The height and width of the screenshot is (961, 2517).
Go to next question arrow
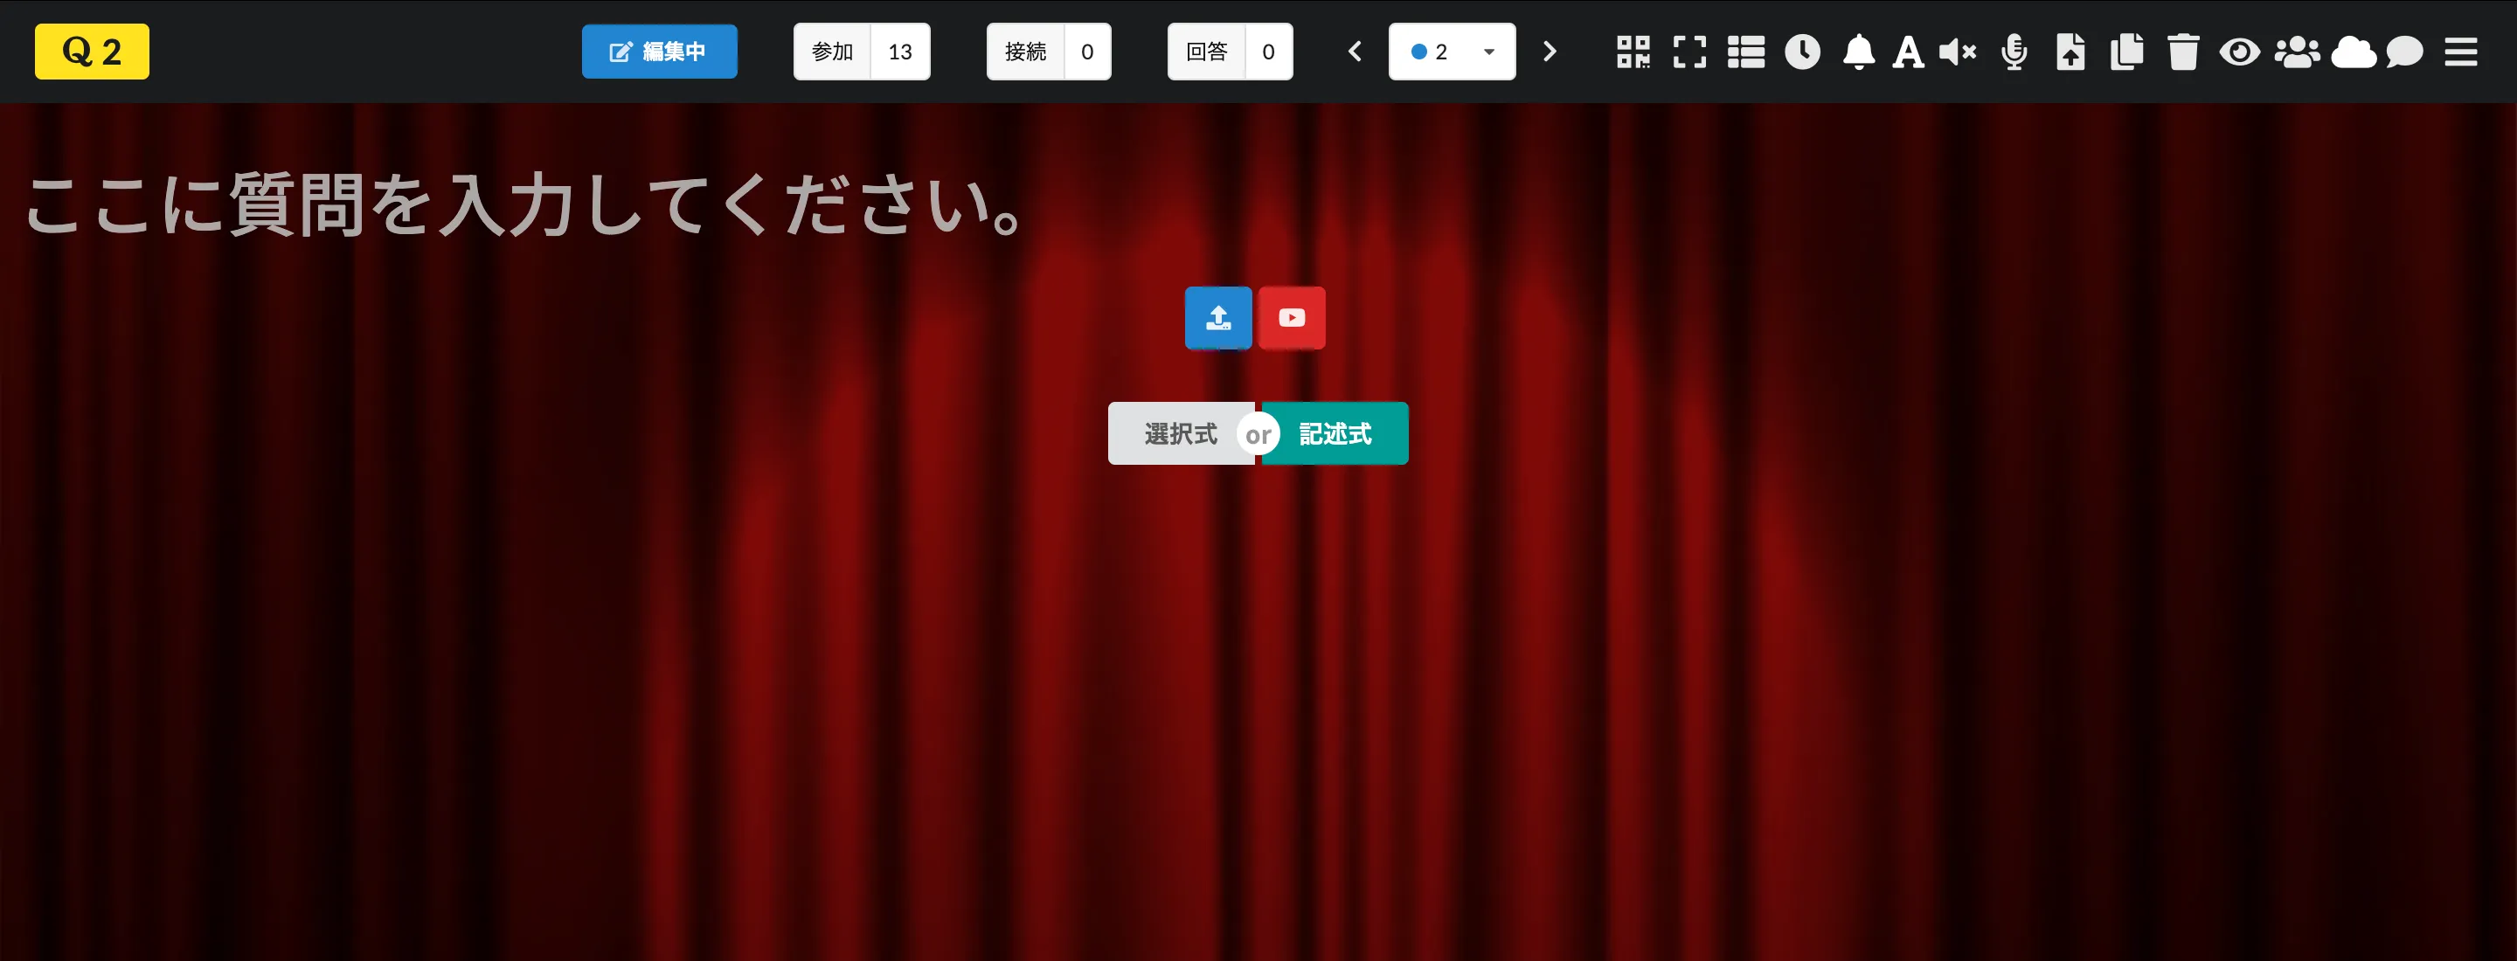1549,52
